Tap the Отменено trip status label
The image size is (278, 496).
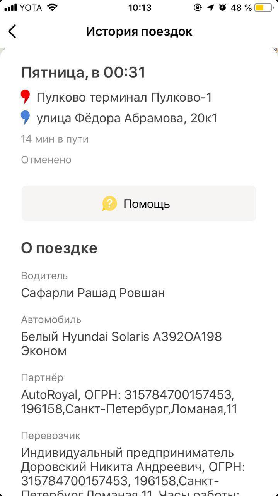click(x=46, y=160)
